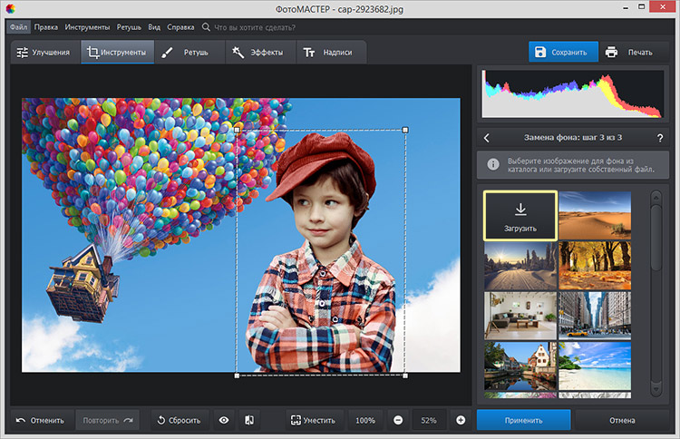Go back with the left arrow chevron
Screen dimensions: 680x439
coord(487,138)
